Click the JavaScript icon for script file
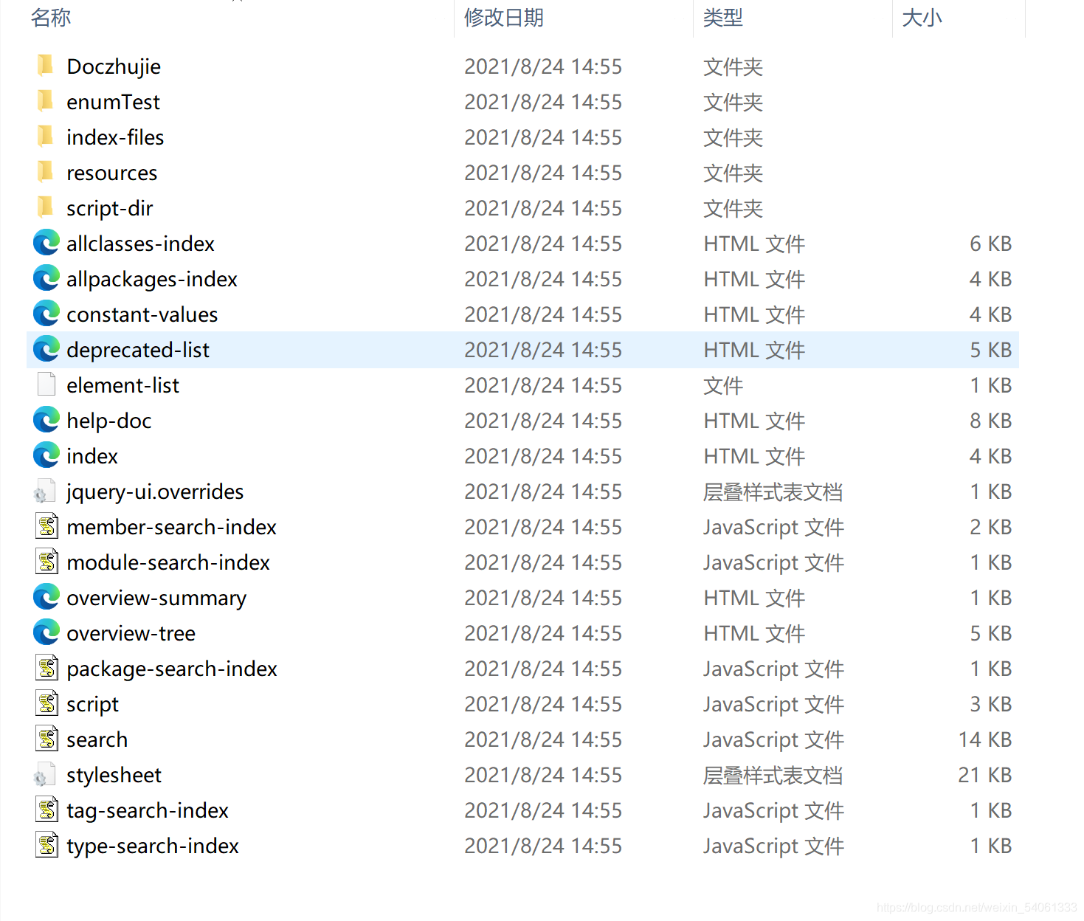Viewport: 1084px width, 921px height. 47,703
